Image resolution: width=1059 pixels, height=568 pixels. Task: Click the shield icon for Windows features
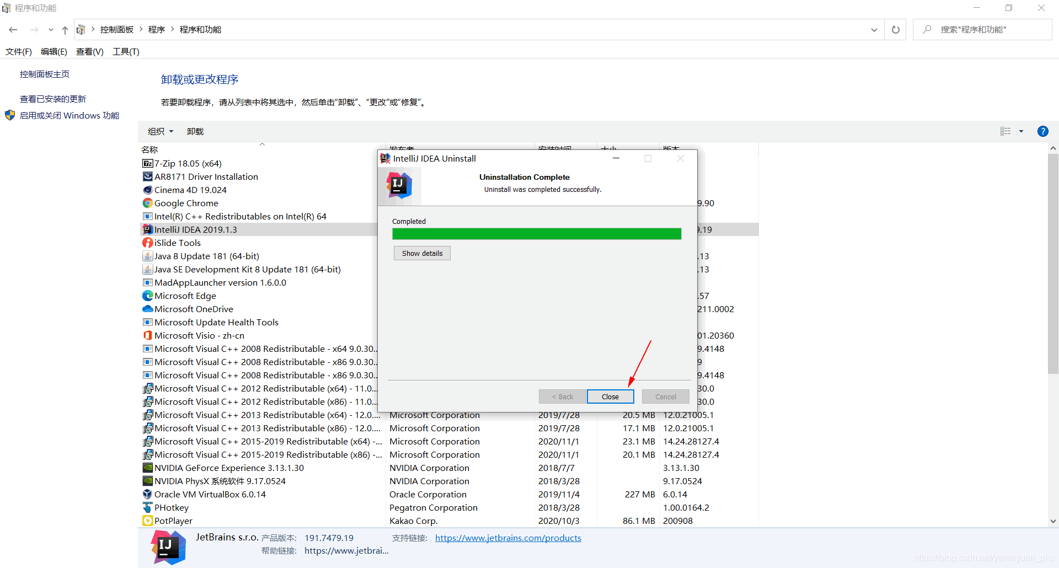[x=10, y=115]
